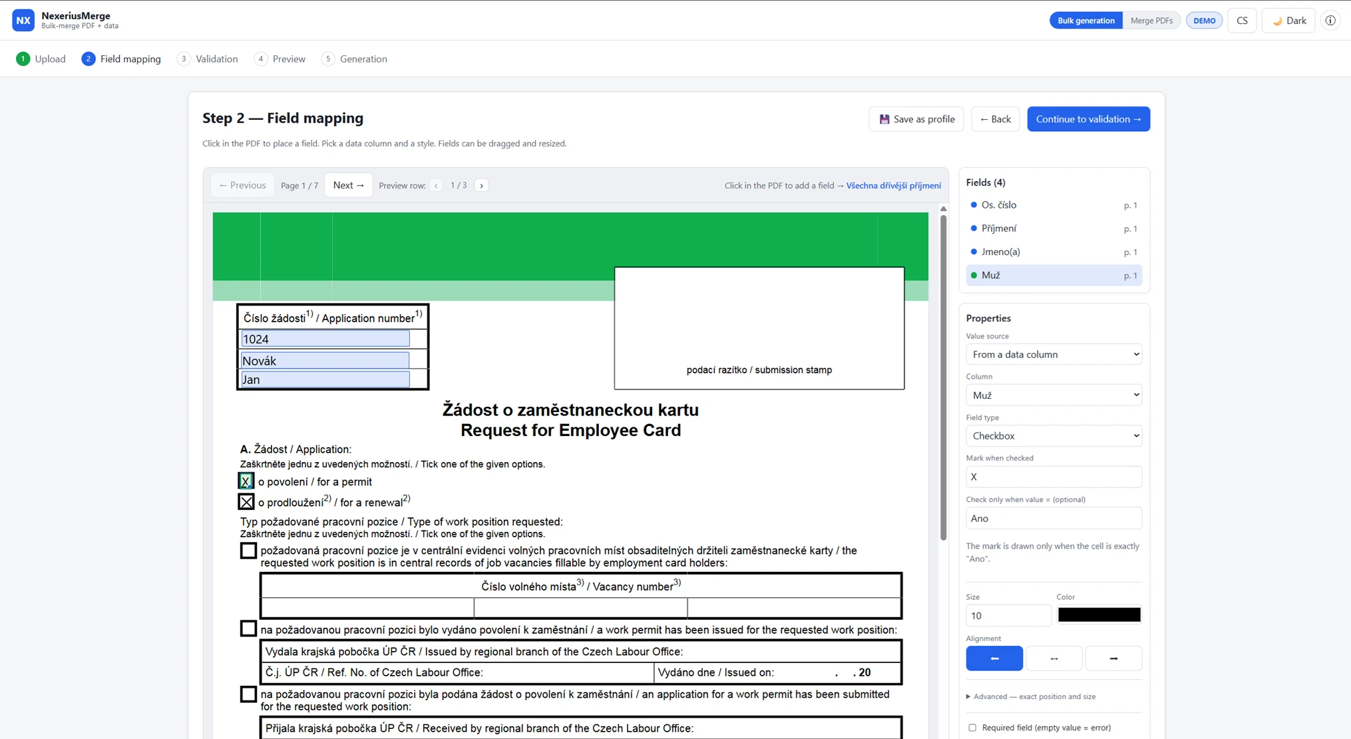
Task: Click the Size input field
Action: 1008,615
